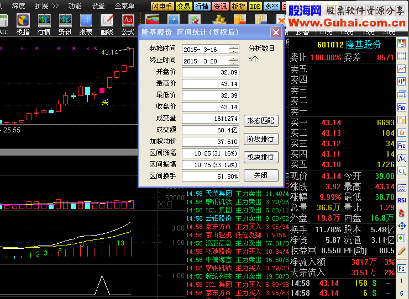Click the 买一 price 43.14 row
Screen dimensions: 409x299
tap(343, 122)
